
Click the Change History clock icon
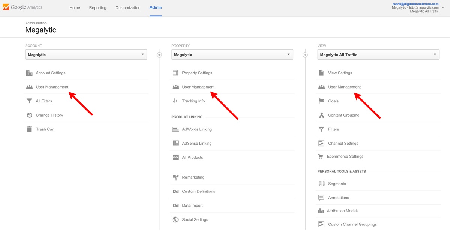29,115
